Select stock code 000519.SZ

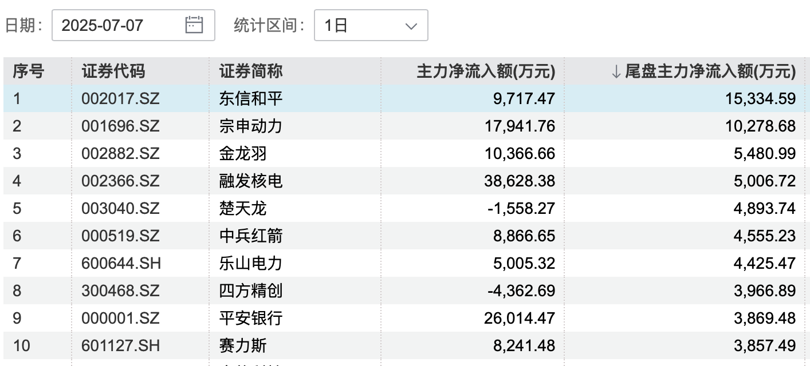[x=120, y=236]
